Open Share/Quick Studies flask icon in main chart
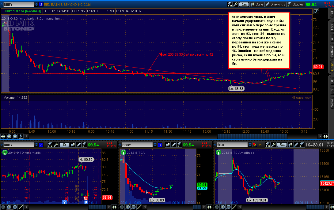Image resolution: width=334 pixels, height=210 pixels. 230,4
